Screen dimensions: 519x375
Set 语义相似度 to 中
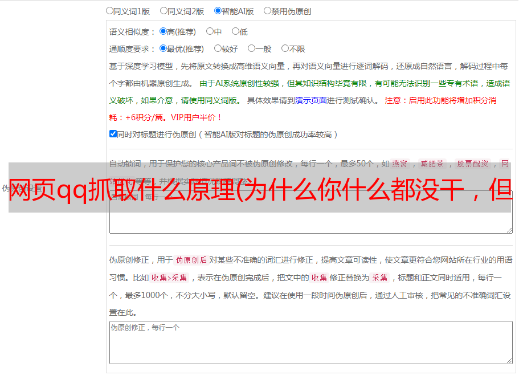210,31
